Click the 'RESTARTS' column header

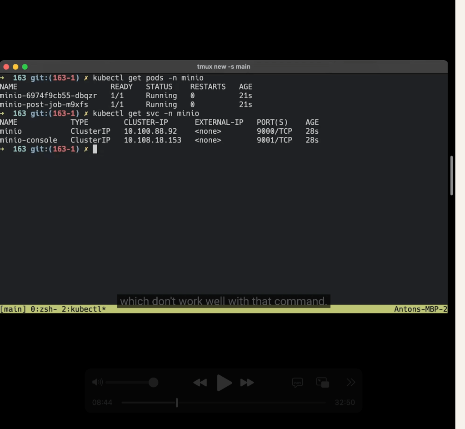pyautogui.click(x=208, y=87)
